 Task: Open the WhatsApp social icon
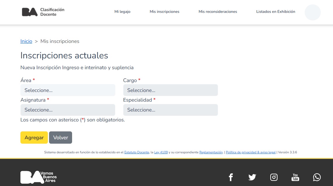[317, 177]
